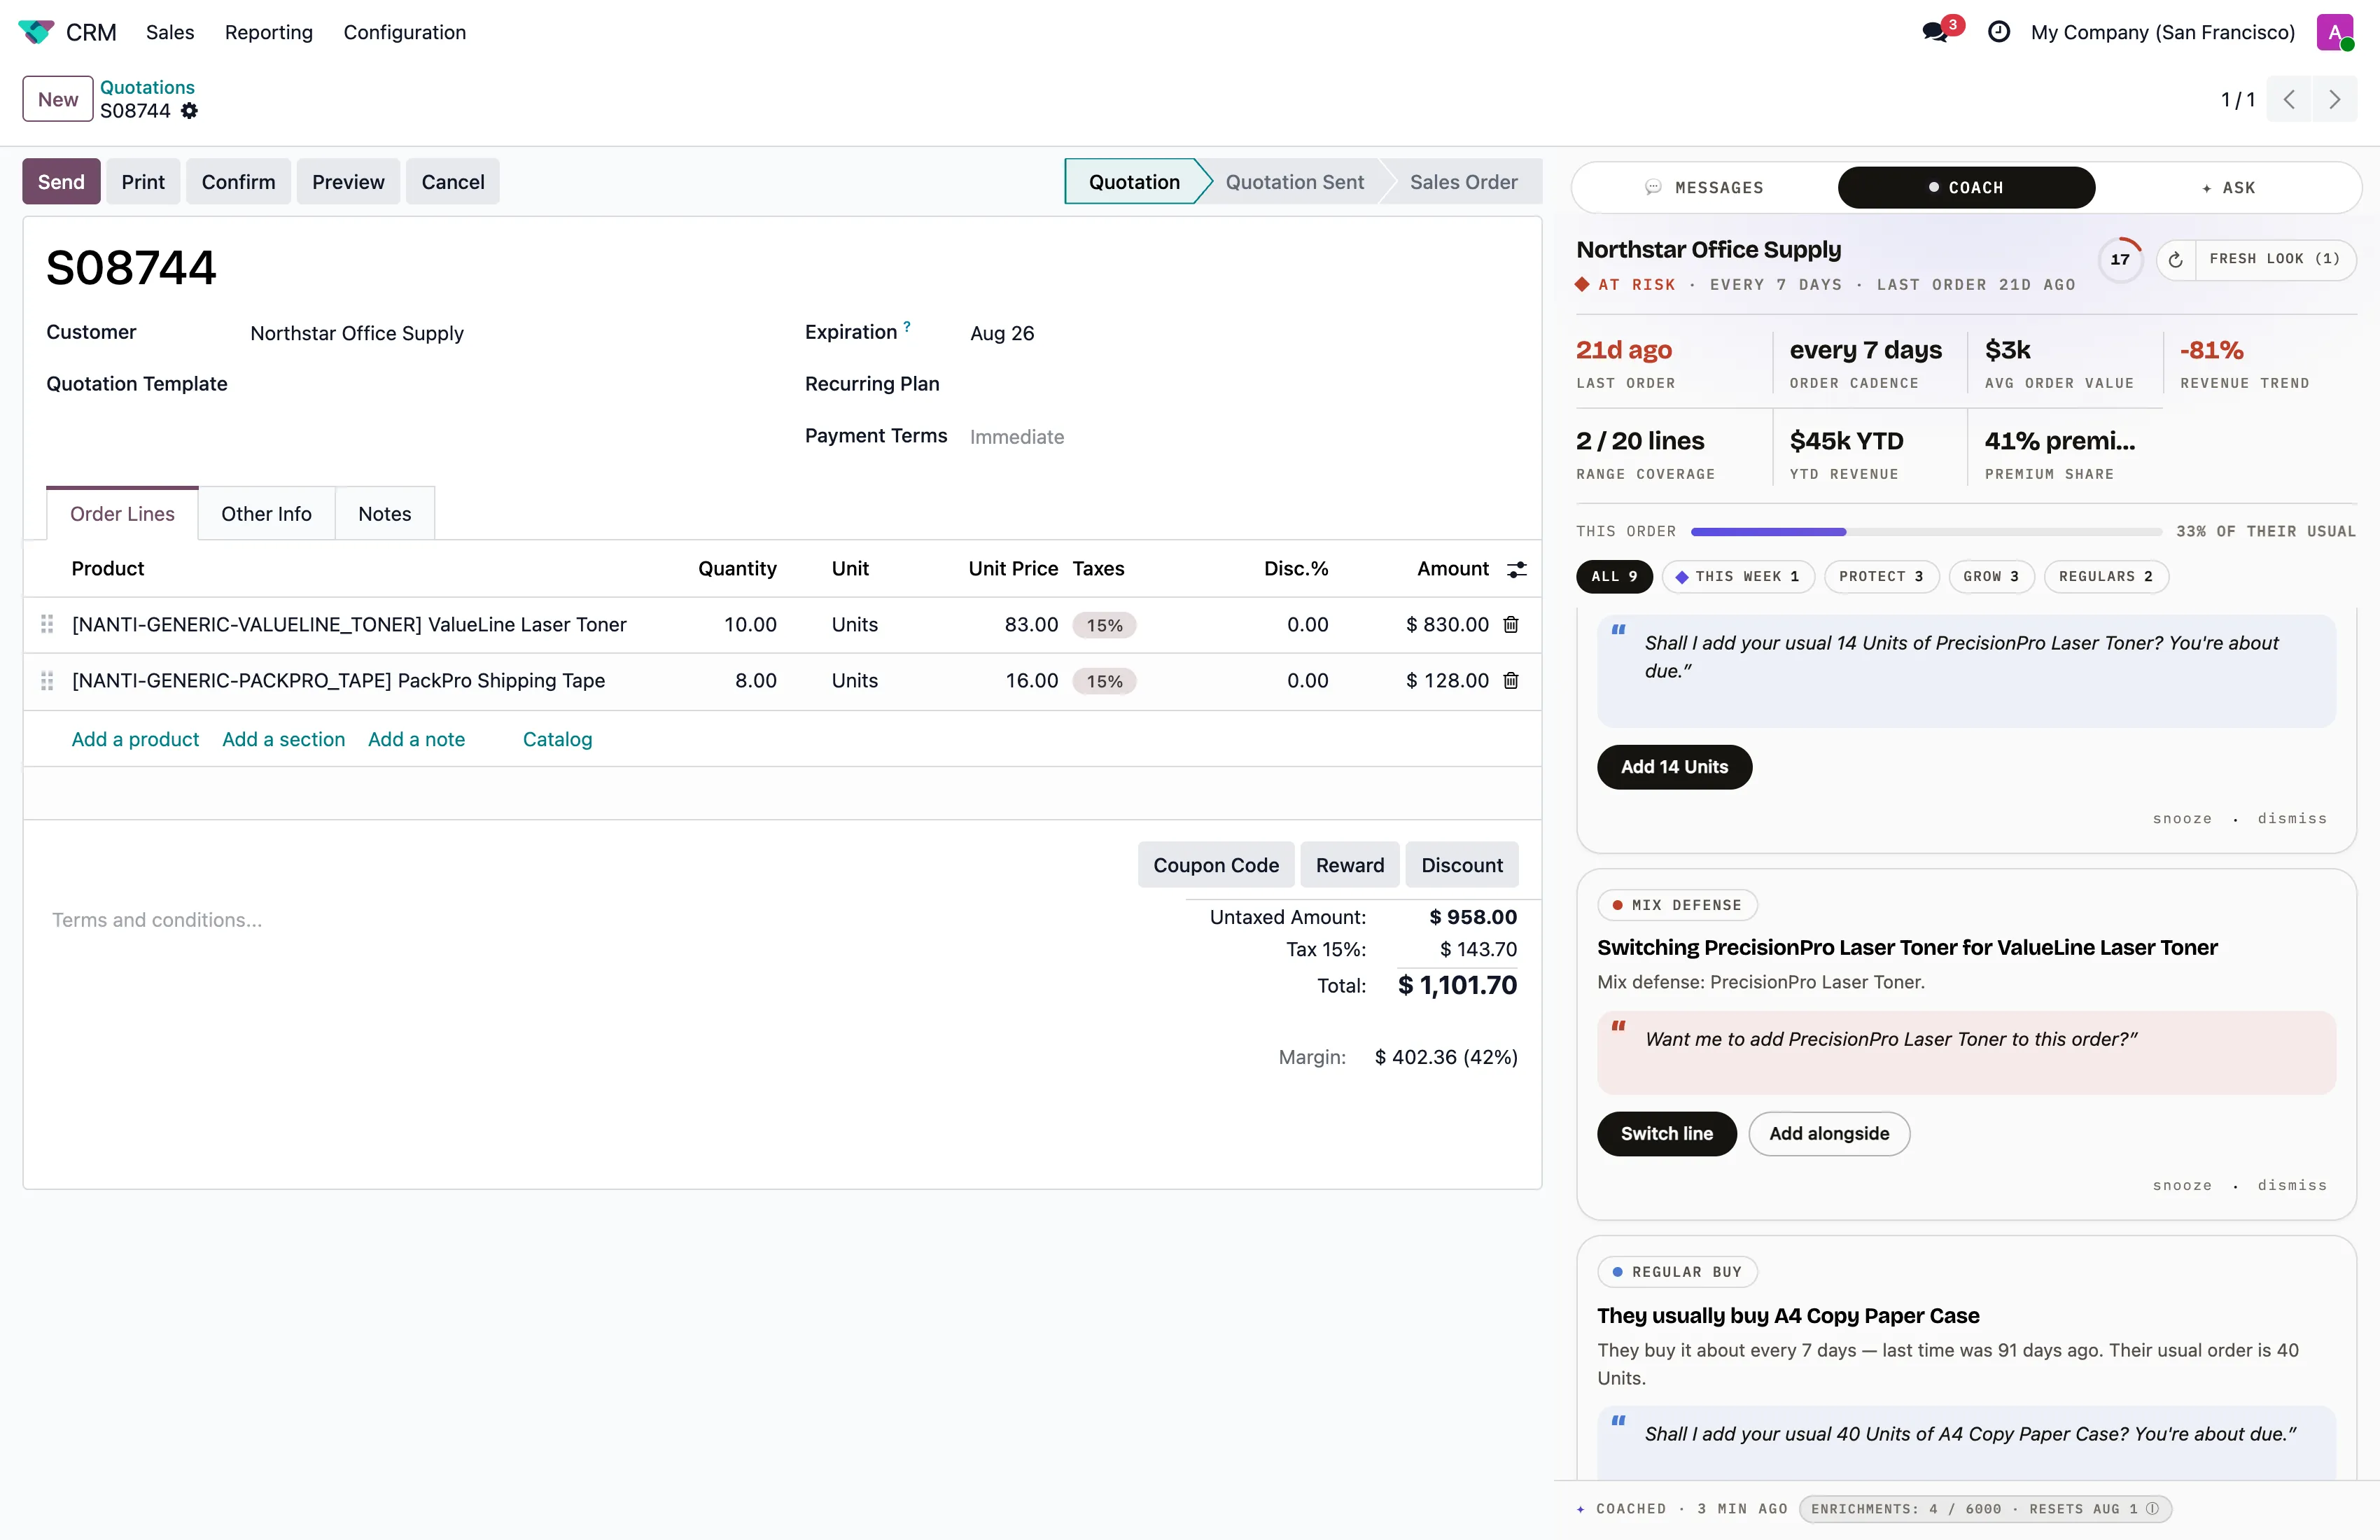Filter coach cards by Grow 3
Screen dimensions: 2380x1540
click(1991, 577)
